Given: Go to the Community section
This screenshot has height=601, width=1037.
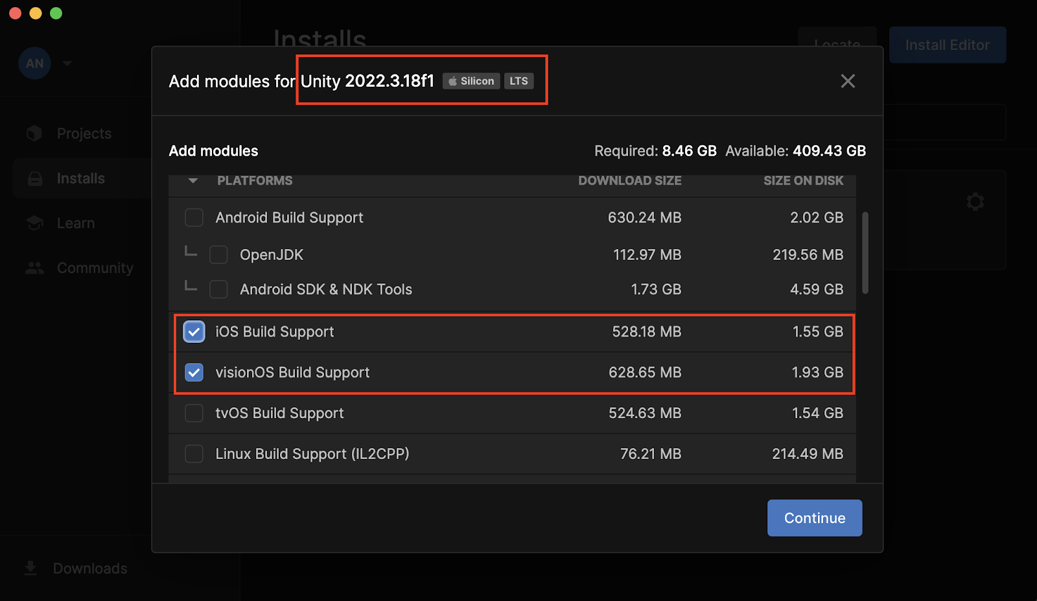Looking at the screenshot, I should (x=95, y=268).
